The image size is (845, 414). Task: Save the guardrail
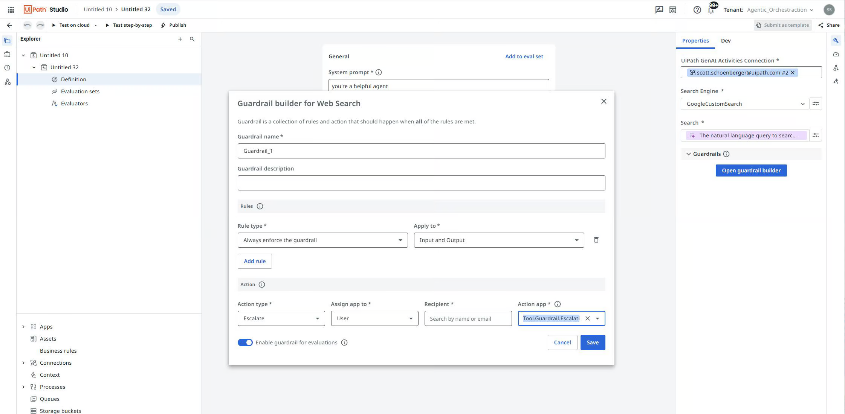[x=593, y=342]
